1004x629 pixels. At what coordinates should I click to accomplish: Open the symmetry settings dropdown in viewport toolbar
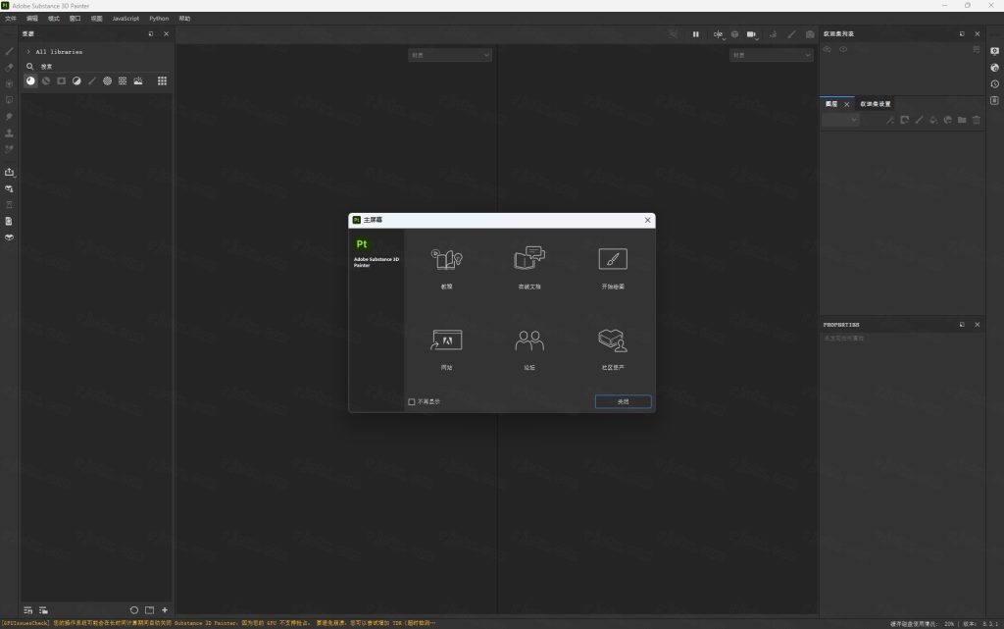coord(719,34)
